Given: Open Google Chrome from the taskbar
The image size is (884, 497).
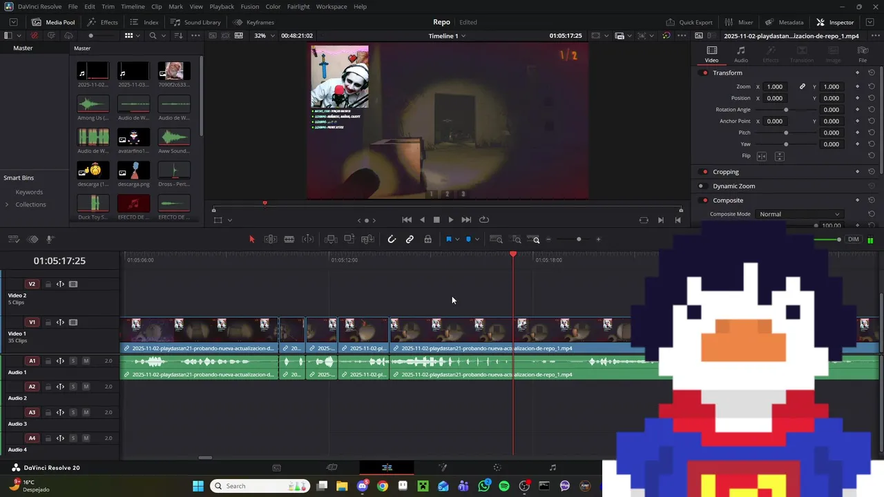Looking at the screenshot, I should point(383,486).
